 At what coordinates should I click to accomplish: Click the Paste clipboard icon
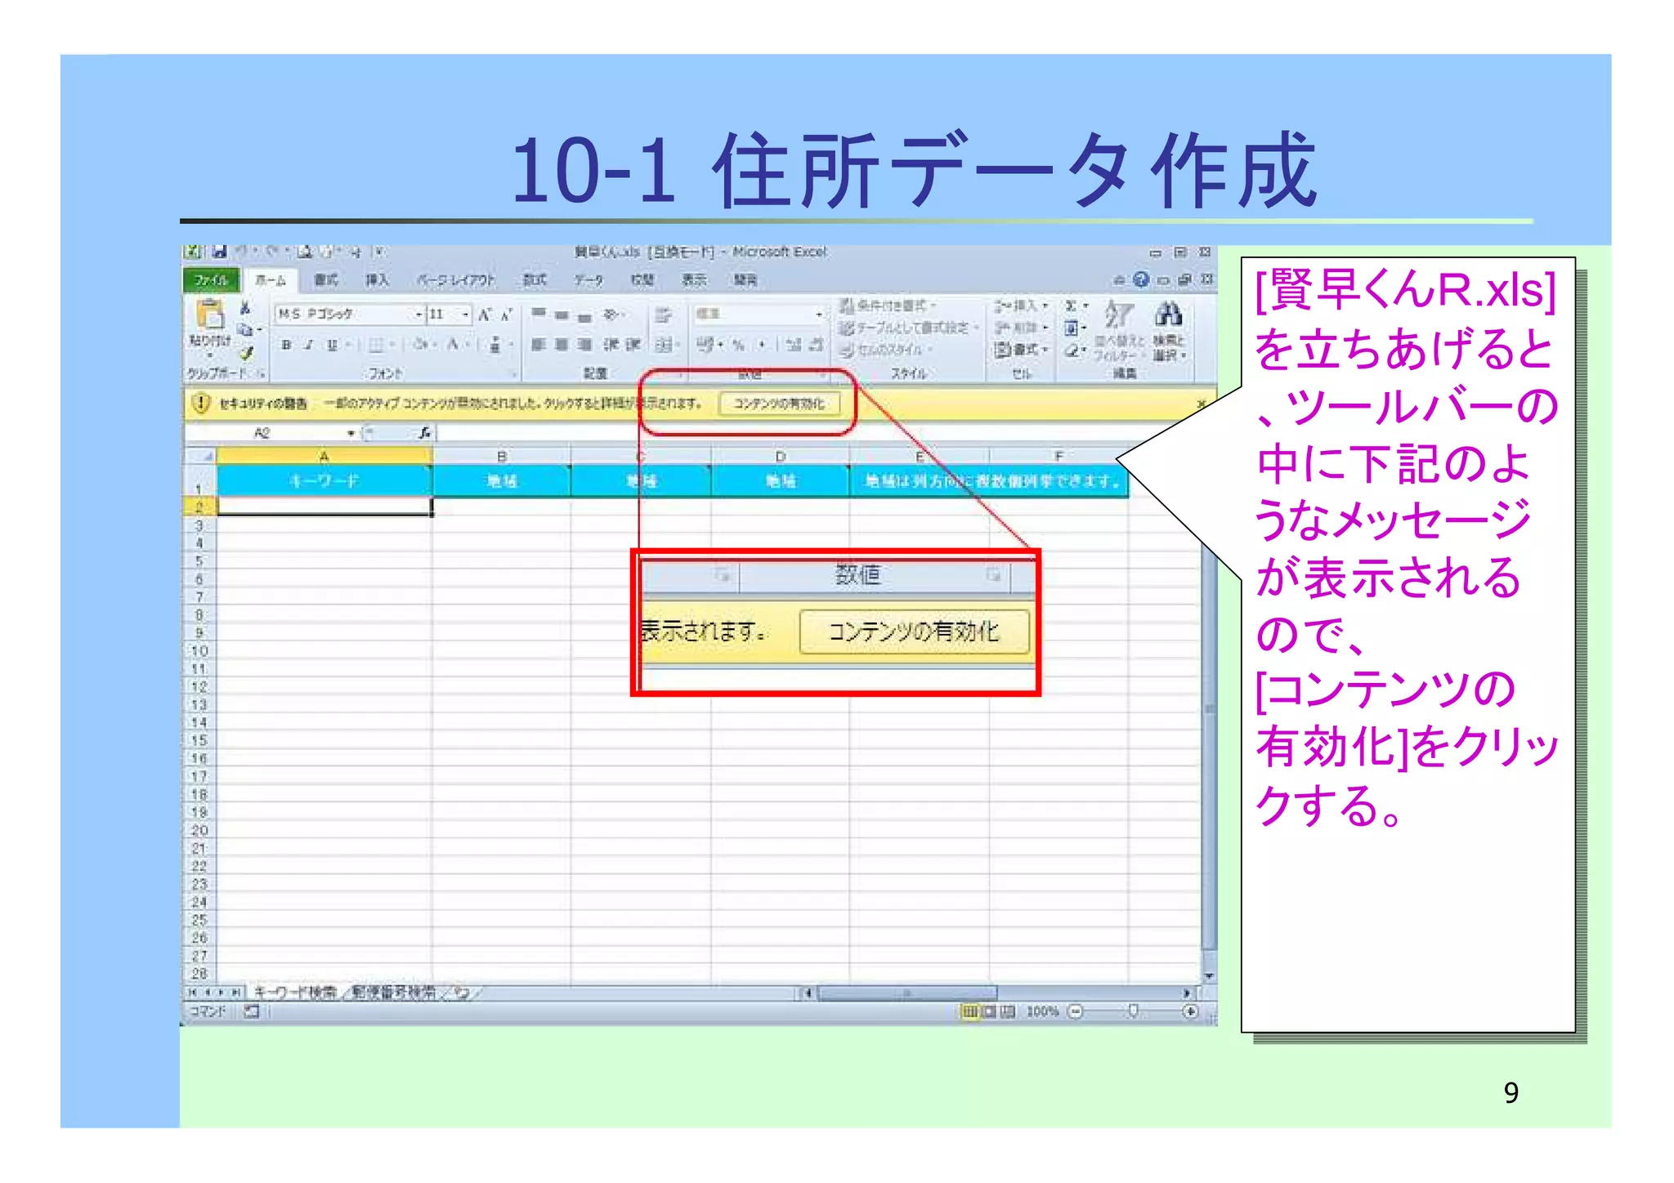click(210, 314)
